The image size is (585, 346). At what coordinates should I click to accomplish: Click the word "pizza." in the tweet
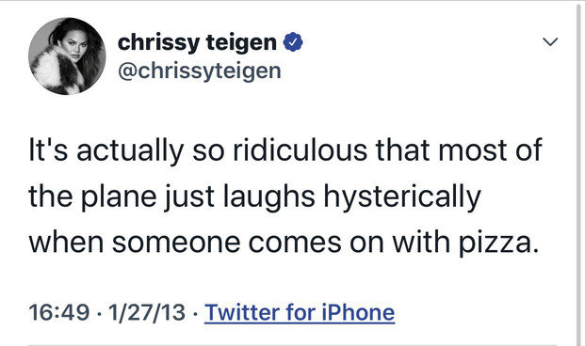click(499, 243)
